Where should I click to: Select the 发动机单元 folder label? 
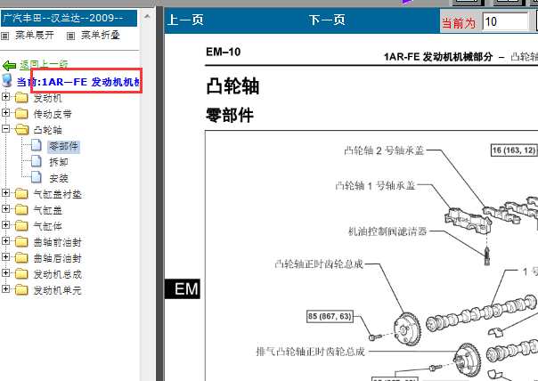click(x=57, y=290)
